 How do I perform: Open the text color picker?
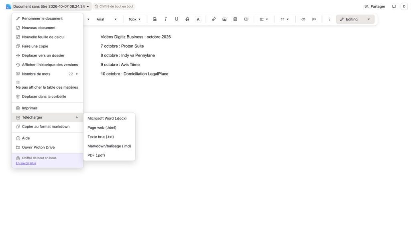[198, 19]
